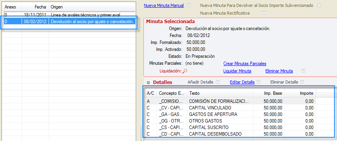The width and height of the screenshot is (337, 141).
Task: Click the T icon after Devolver al Socio Importe Subvencionado
Action: pyautogui.click(x=319, y=5)
